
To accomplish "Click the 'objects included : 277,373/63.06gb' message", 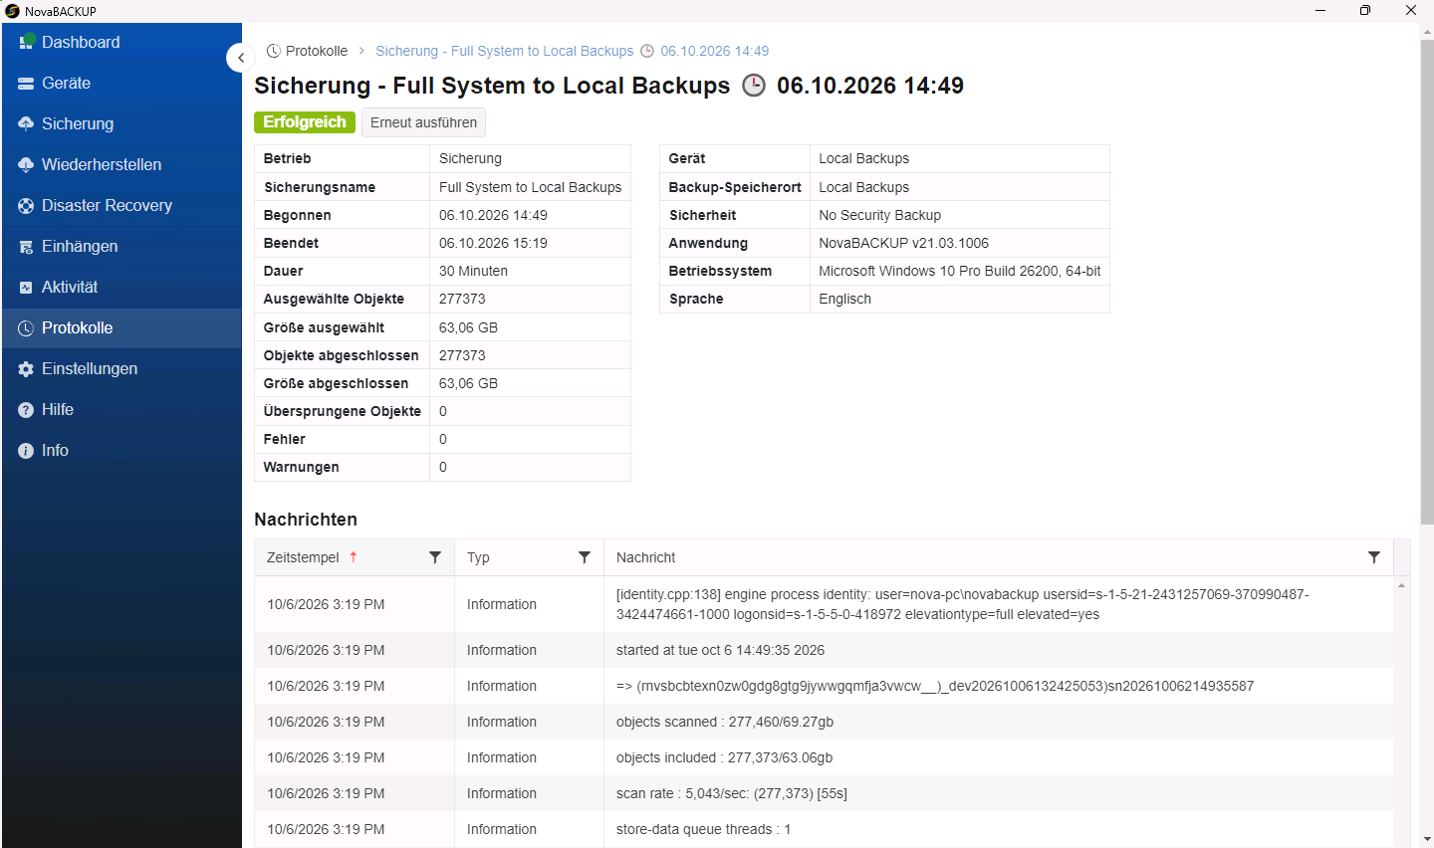I will [724, 757].
